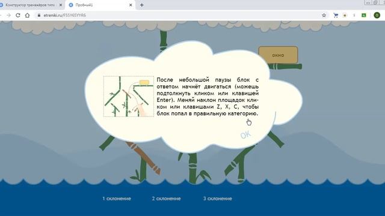Open the shopping cart extension

pyautogui.click(x=336, y=15)
